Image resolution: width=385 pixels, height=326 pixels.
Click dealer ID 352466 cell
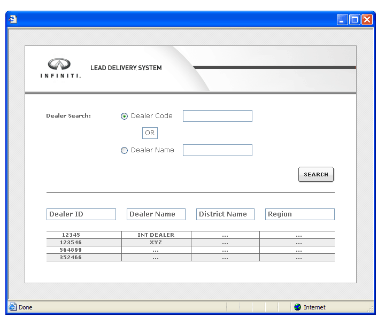pyautogui.click(x=71, y=258)
